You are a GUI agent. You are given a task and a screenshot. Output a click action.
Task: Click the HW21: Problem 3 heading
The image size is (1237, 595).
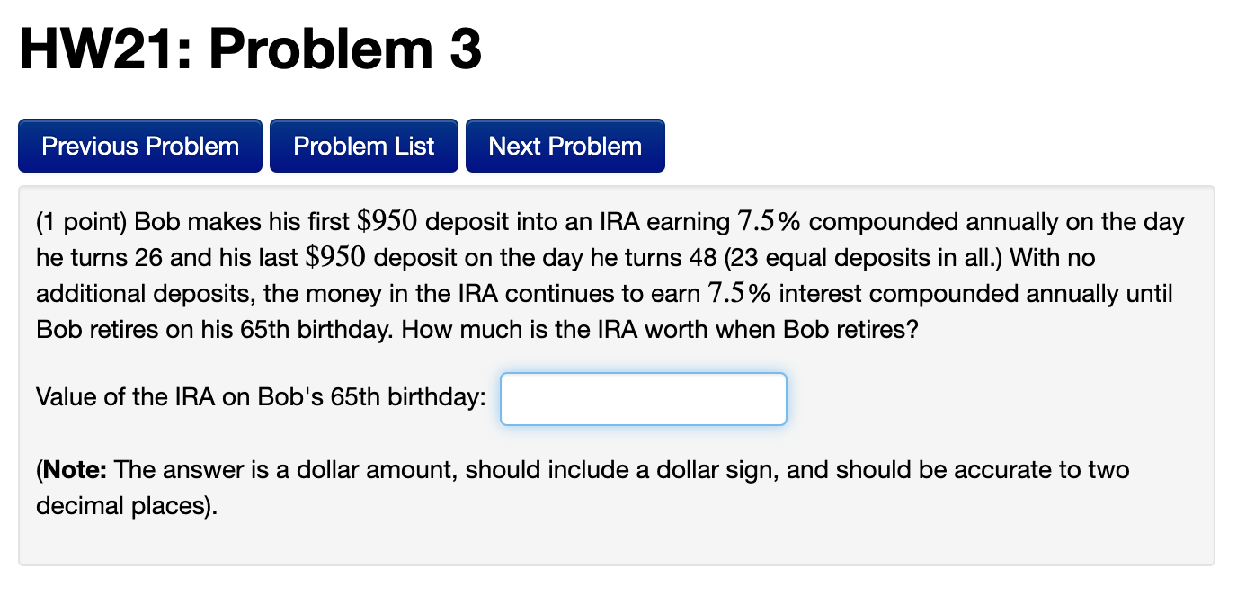coord(250,49)
